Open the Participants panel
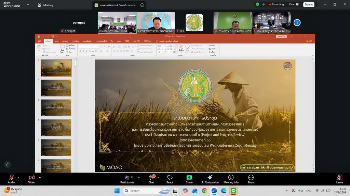 [127, 179]
